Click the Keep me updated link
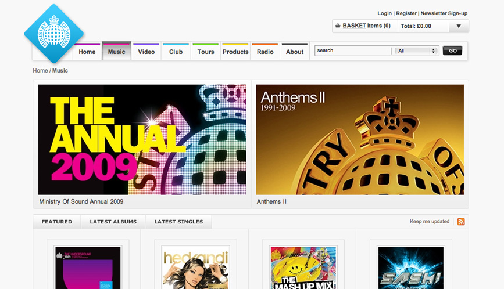 coord(430,221)
